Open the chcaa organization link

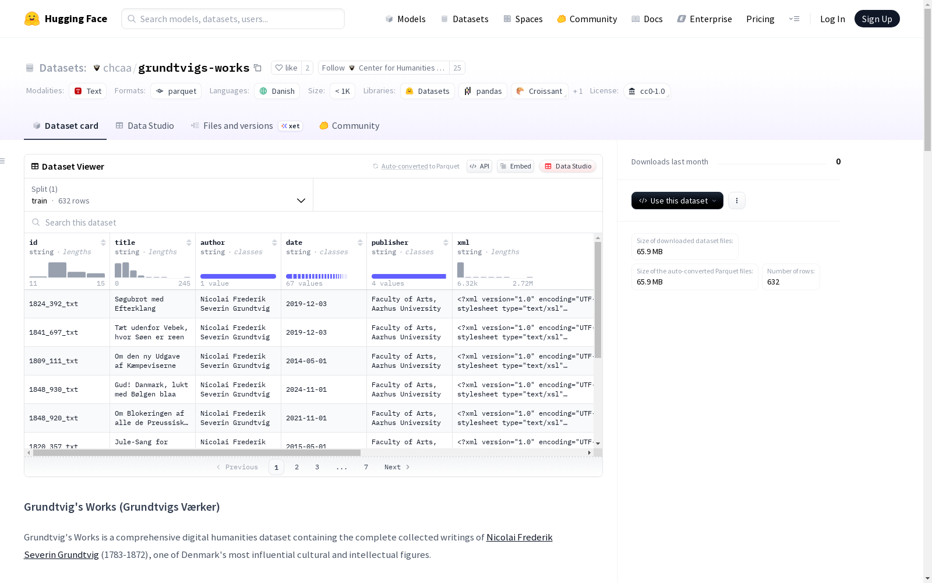click(x=117, y=68)
